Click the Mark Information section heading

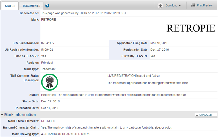tap(20, 115)
